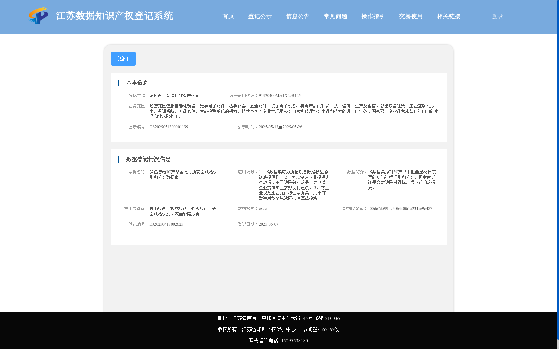Open the 操作指引 menu item

click(373, 16)
